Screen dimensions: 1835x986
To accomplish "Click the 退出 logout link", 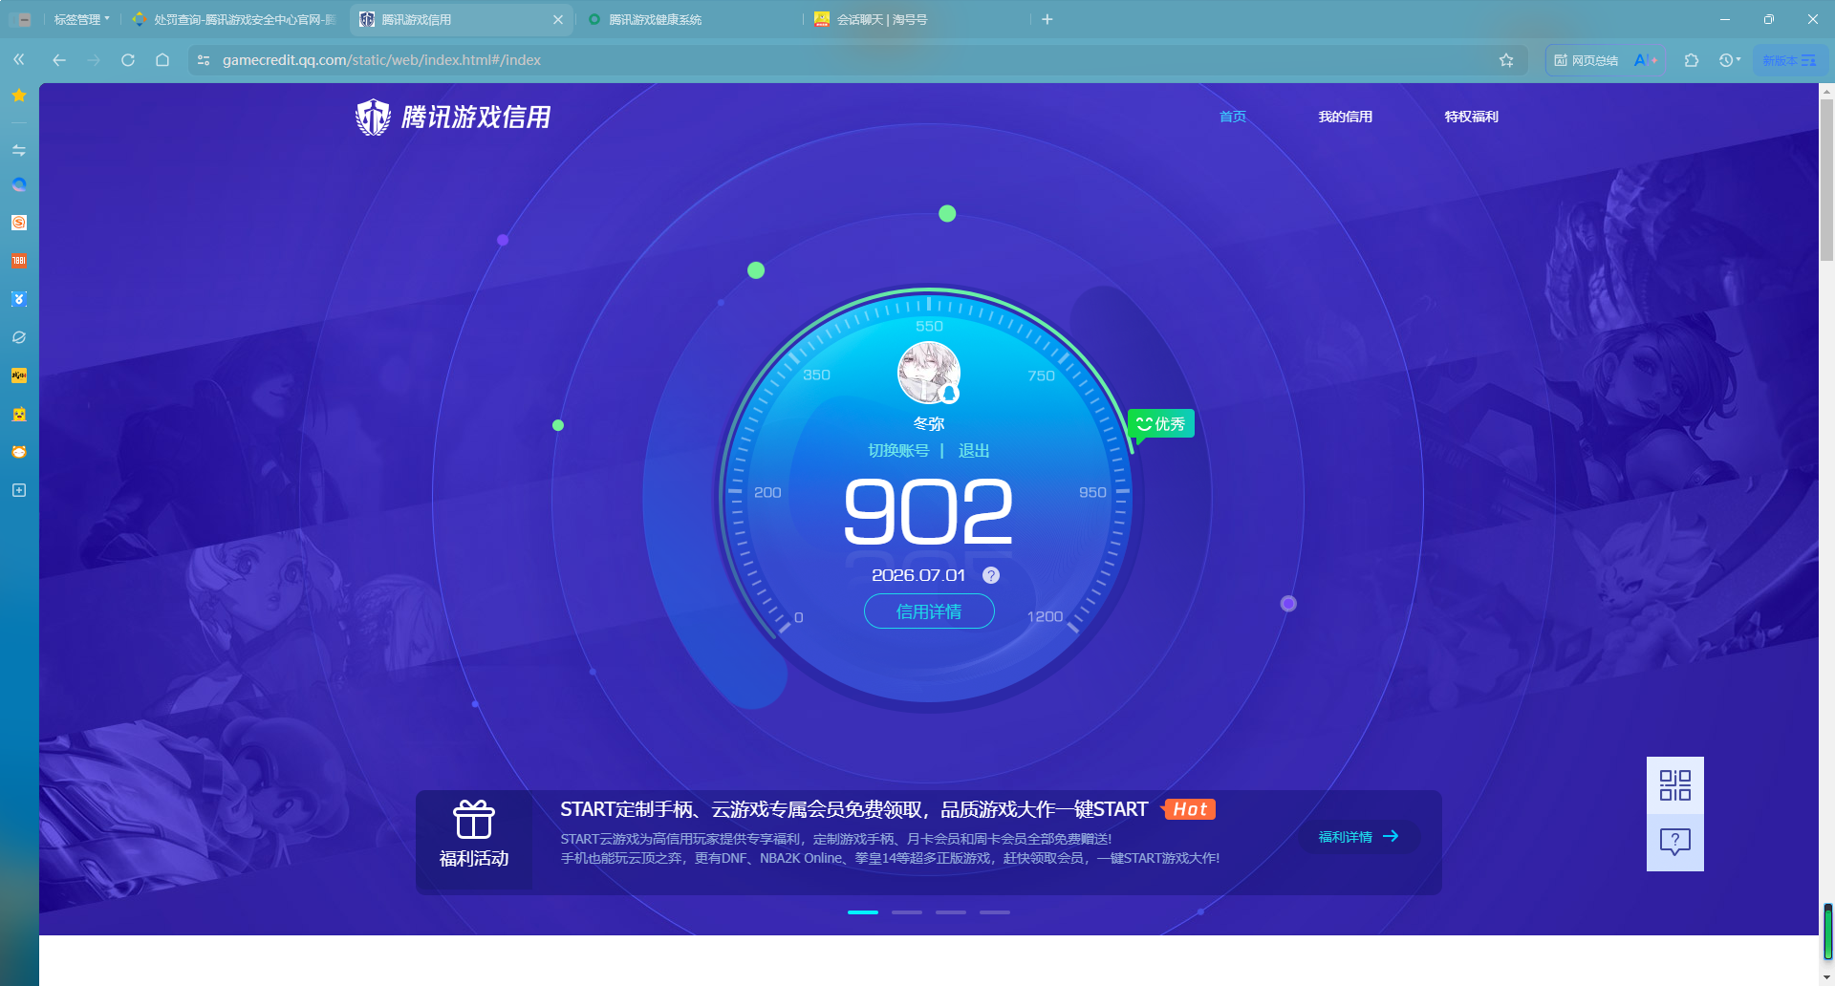I will click(x=974, y=451).
